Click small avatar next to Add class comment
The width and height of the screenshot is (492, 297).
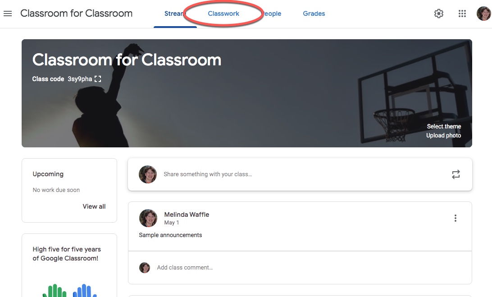pyautogui.click(x=145, y=268)
